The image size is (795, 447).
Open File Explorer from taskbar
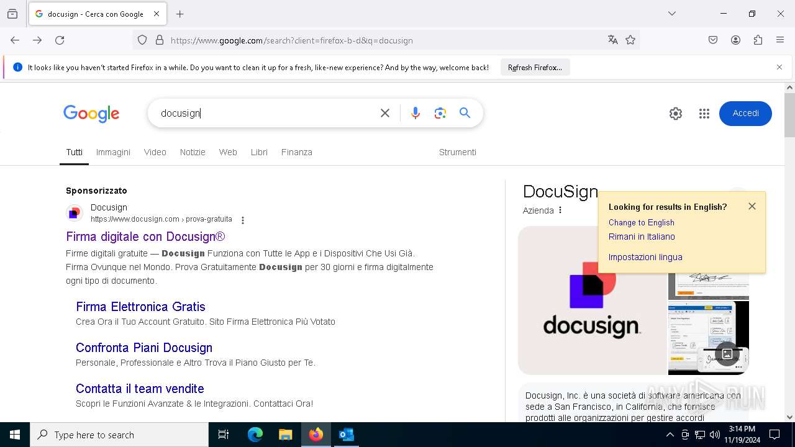pos(285,435)
